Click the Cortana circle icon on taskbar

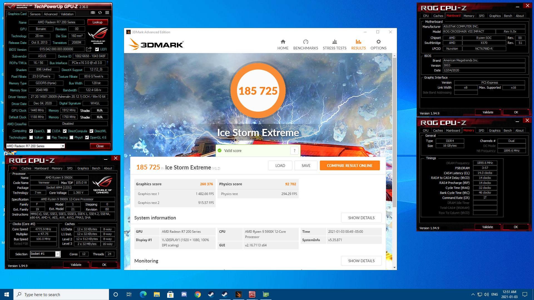(x=116, y=294)
